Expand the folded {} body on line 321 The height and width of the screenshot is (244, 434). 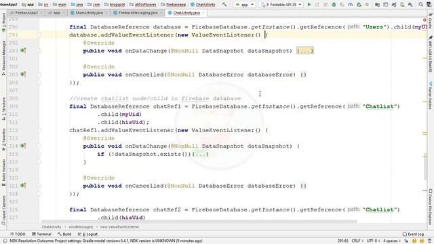point(303,186)
